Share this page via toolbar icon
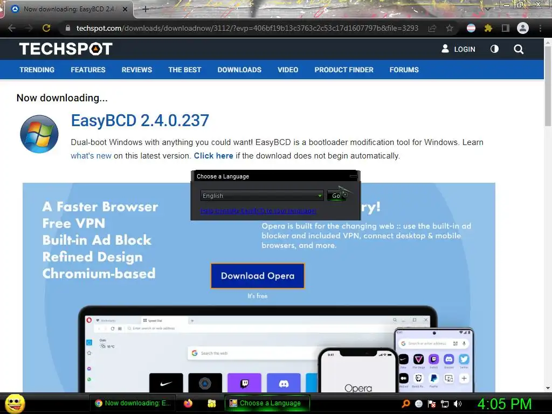The height and width of the screenshot is (414, 552). (x=432, y=28)
